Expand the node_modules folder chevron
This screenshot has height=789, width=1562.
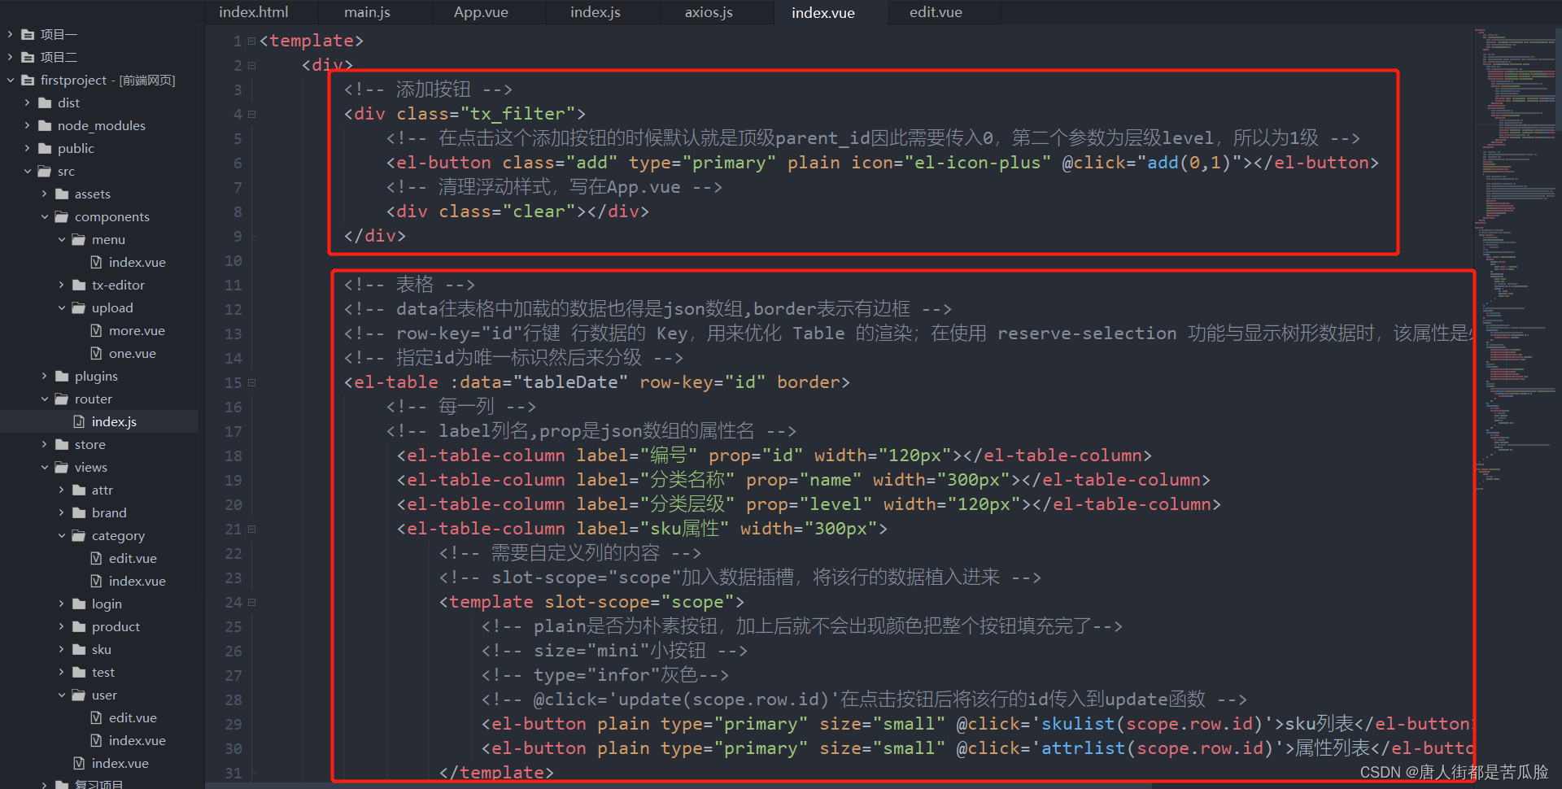[x=27, y=125]
